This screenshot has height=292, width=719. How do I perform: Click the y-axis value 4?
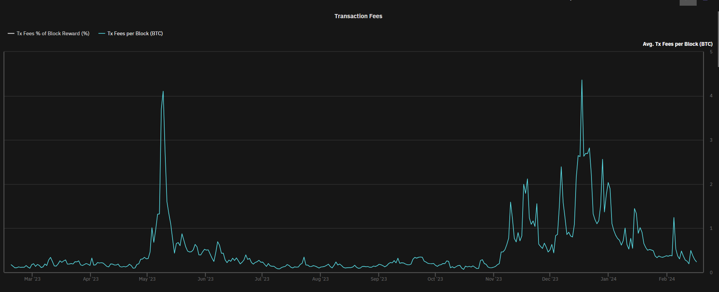point(711,96)
